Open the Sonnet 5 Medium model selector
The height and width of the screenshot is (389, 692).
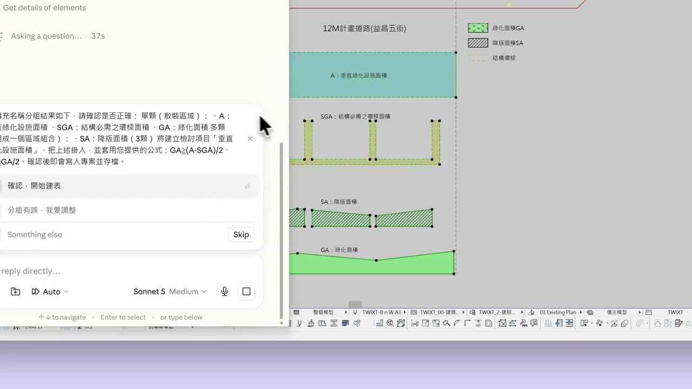click(170, 291)
